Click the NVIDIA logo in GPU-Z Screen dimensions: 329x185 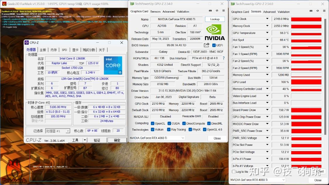pyautogui.click(x=214, y=32)
